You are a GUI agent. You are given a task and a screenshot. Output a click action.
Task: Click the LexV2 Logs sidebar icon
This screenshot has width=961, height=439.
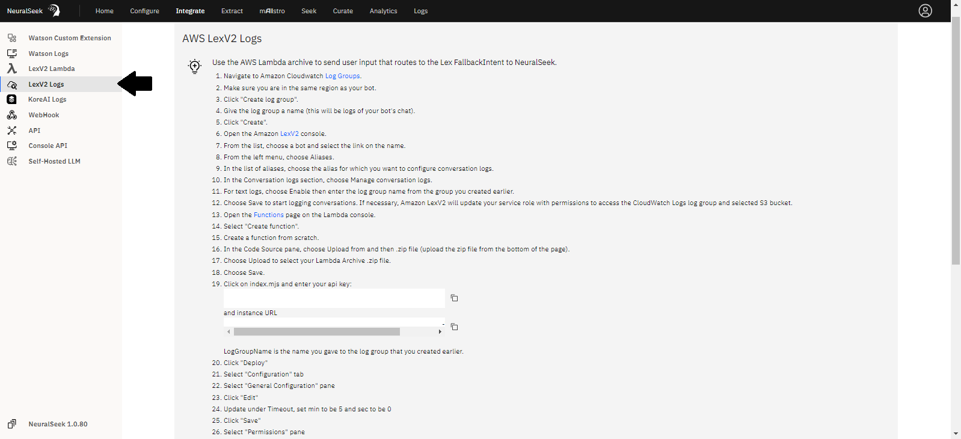12,84
